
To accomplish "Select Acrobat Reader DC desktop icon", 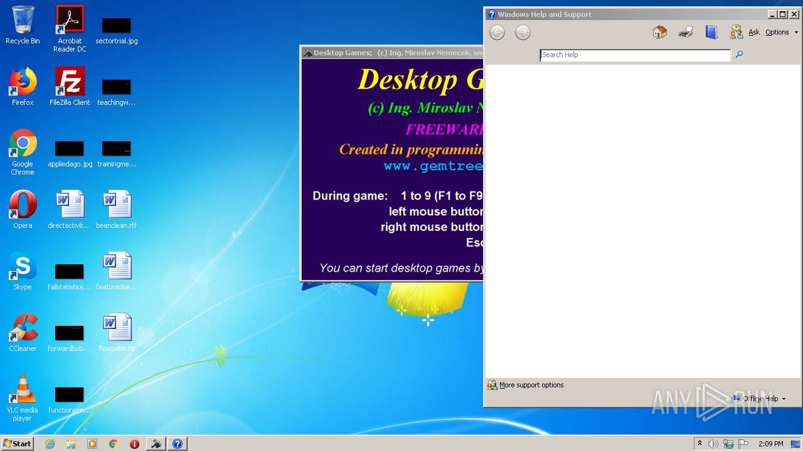I will tap(70, 29).
